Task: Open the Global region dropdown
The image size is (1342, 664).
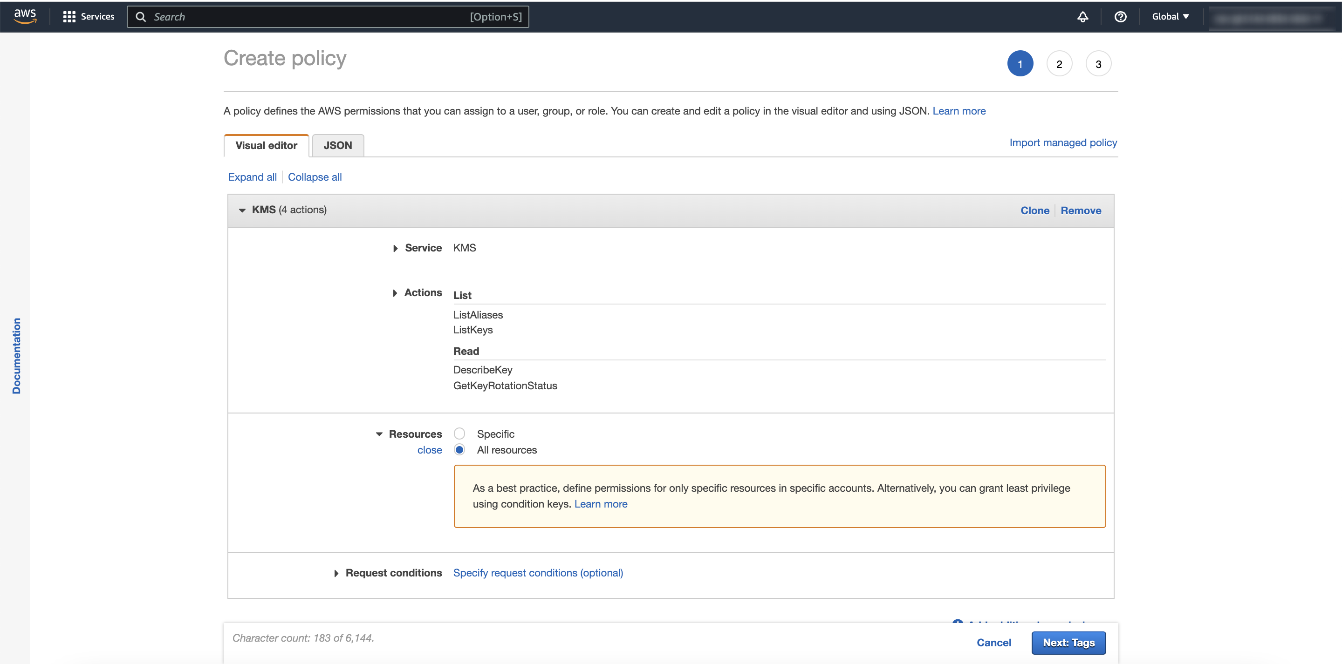Action: point(1170,17)
